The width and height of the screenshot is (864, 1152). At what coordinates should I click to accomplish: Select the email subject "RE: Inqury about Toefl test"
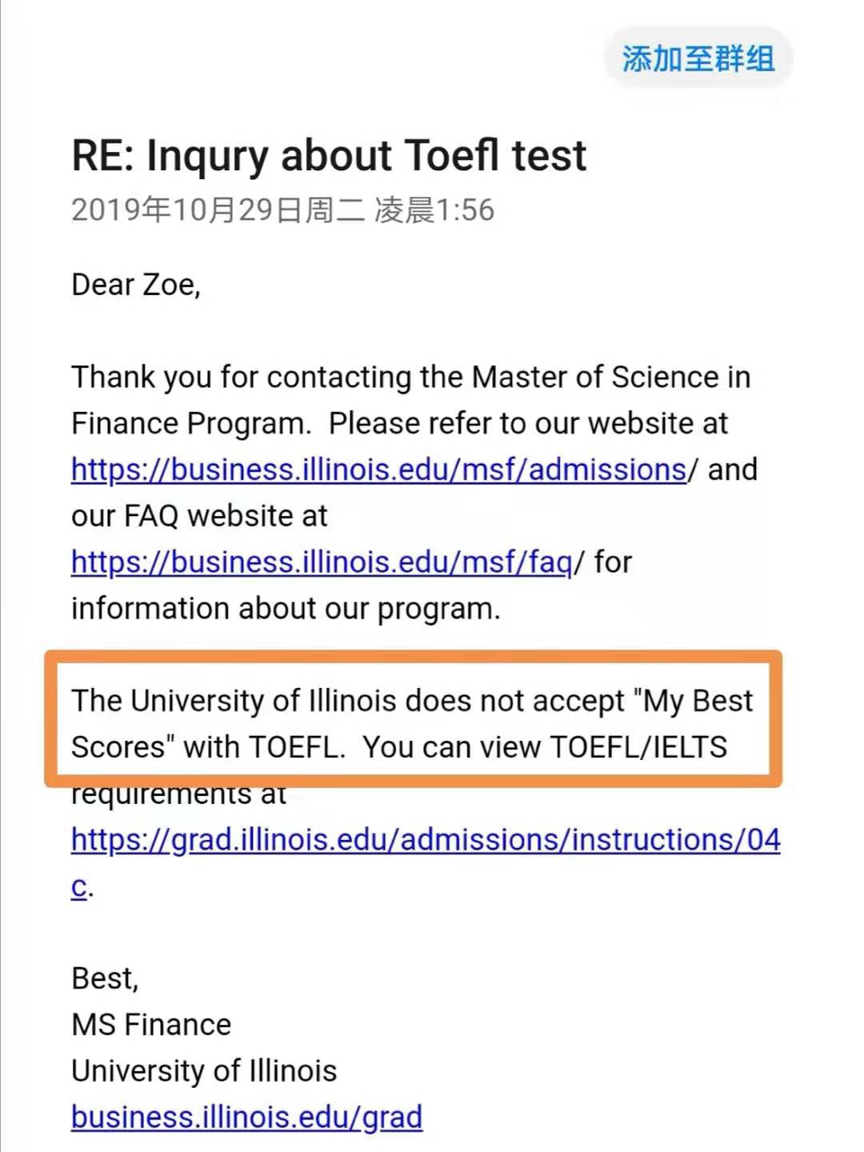tap(329, 155)
